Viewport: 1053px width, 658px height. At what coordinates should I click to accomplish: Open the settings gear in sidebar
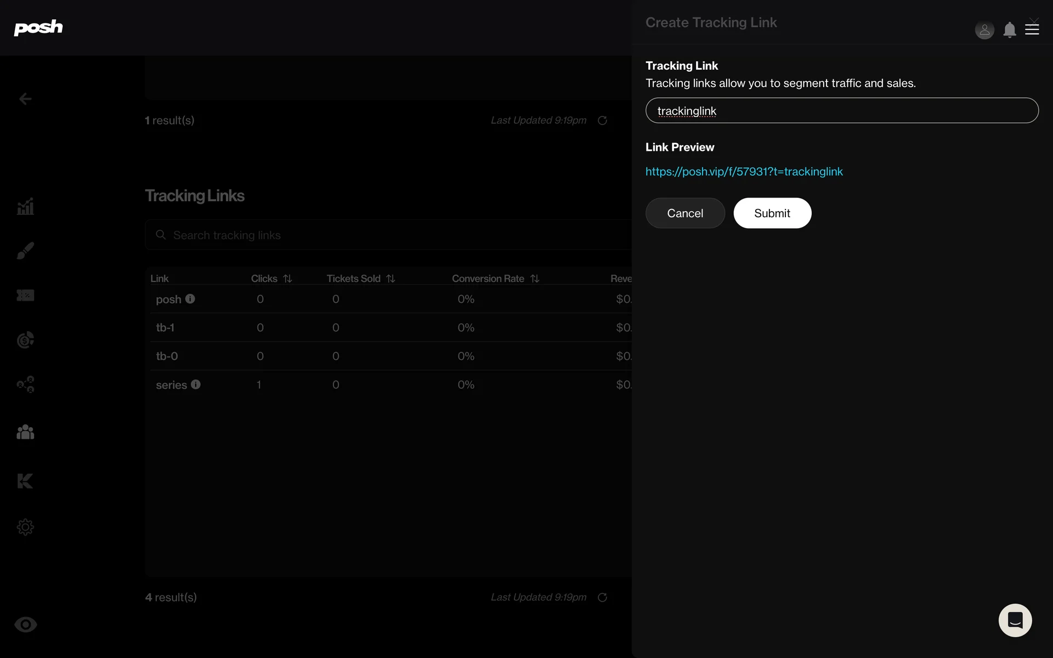(x=25, y=527)
